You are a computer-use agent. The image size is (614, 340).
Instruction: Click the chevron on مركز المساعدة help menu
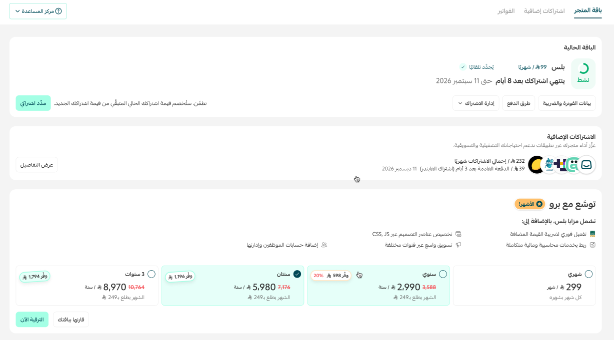[18, 10]
